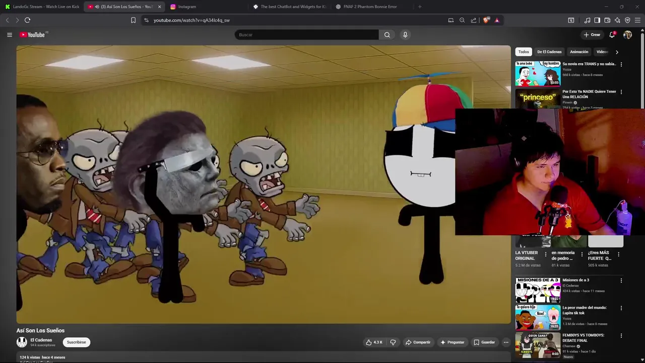The image size is (645, 363).
Task: Click the Compartir share button
Action: click(x=418, y=342)
